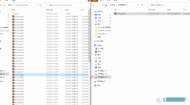Select ACO.part05 file name in left window
The width and height of the screenshot is (190, 105).
click(19, 28)
